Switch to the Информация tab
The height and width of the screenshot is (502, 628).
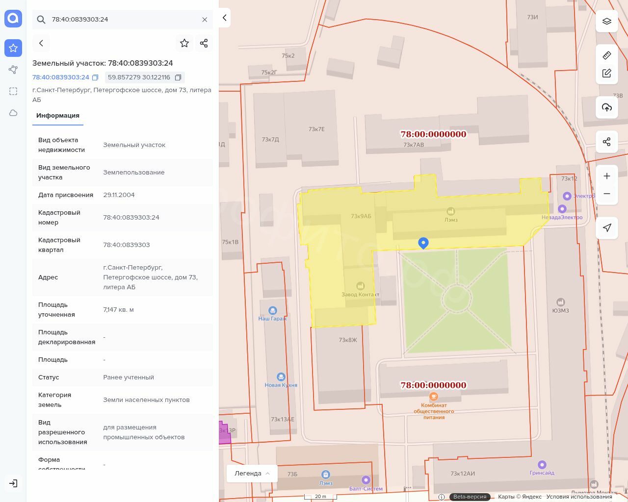57,116
